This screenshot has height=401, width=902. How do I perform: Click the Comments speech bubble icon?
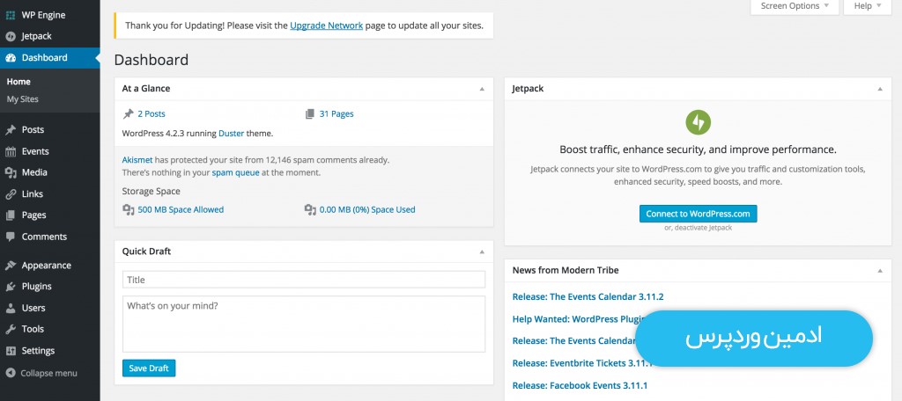pos(11,237)
